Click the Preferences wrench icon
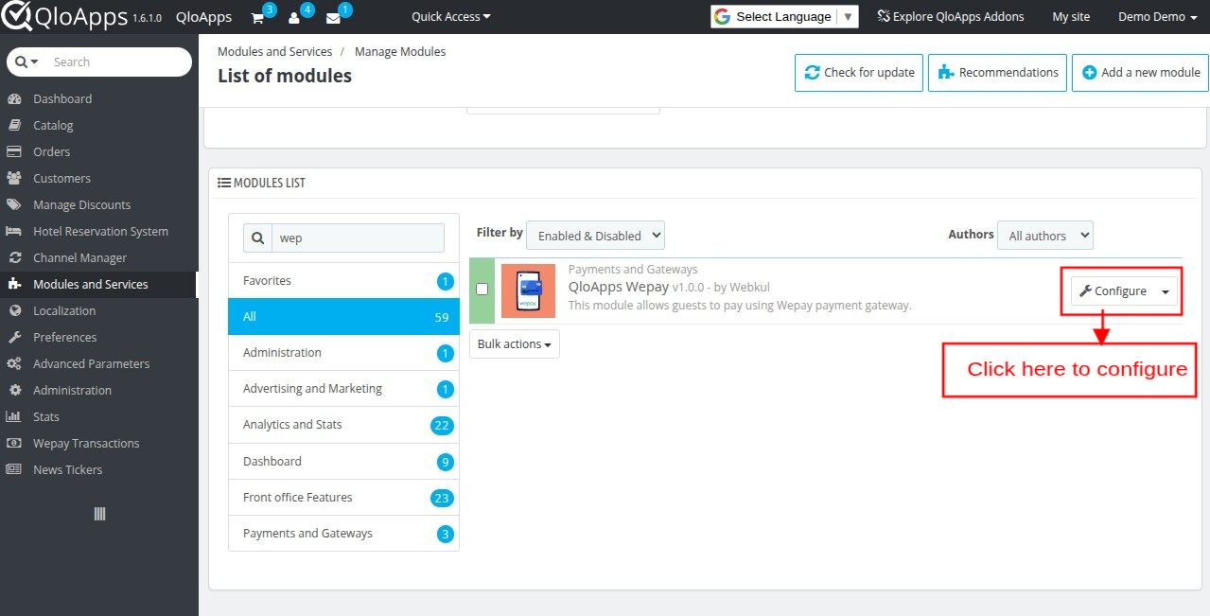1210x616 pixels. click(14, 337)
